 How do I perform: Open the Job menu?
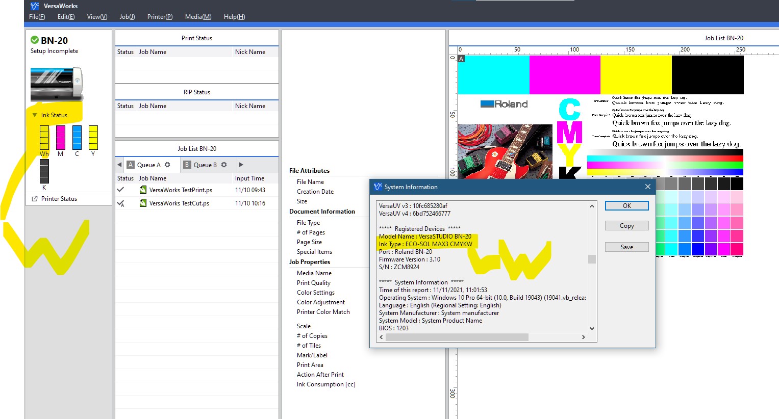click(x=127, y=17)
